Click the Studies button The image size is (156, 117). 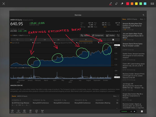110,35
